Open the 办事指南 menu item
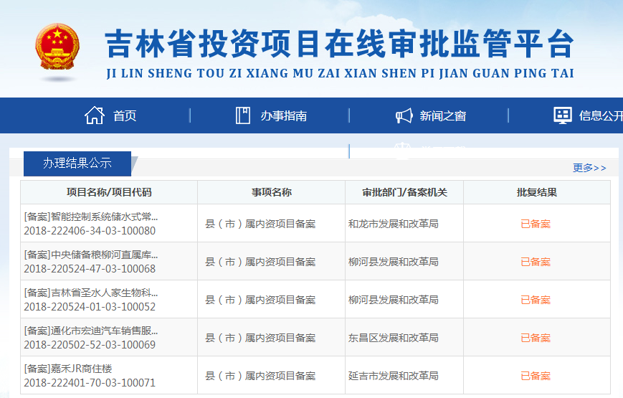The height and width of the screenshot is (398, 623). [283, 116]
